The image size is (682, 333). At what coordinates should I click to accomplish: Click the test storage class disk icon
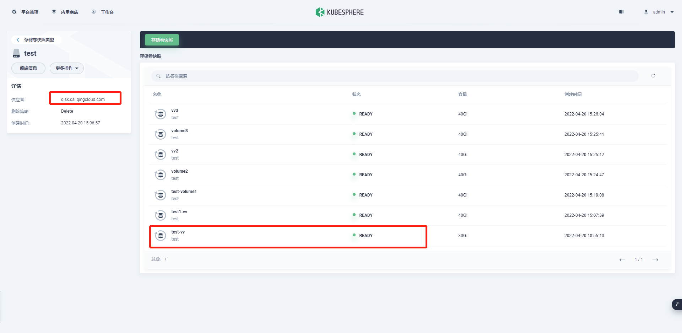(16, 54)
